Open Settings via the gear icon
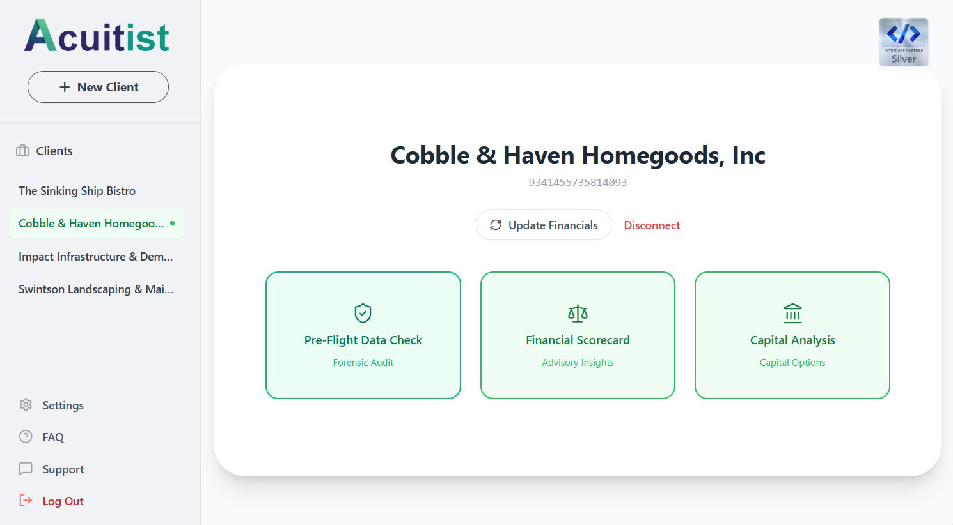Image resolution: width=953 pixels, height=525 pixels. (26, 405)
